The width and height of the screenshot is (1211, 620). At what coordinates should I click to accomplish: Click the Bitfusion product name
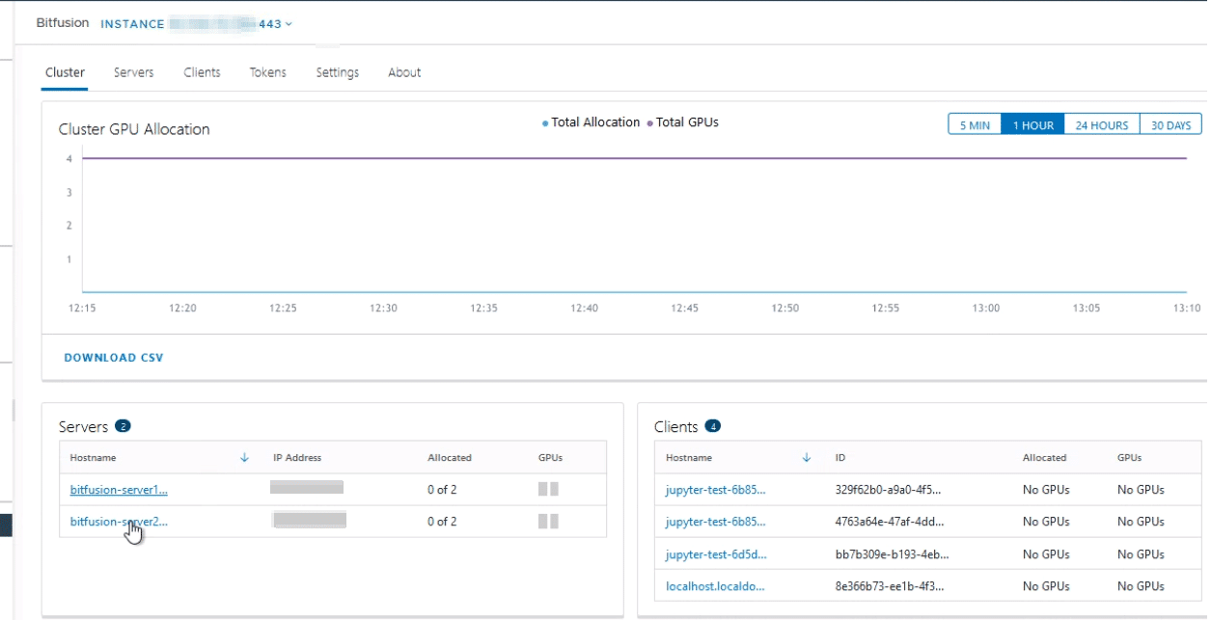click(62, 23)
